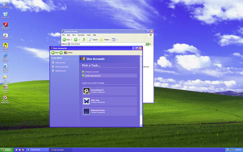Screen dimensions: 243x152
Task: Launch the Adobe Flash Player desktop icon
Action: (x=5, y=26)
